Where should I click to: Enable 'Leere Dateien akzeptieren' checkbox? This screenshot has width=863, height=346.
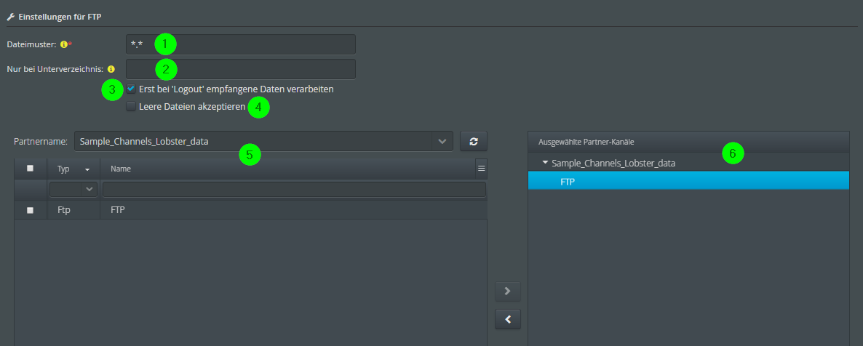coord(131,107)
